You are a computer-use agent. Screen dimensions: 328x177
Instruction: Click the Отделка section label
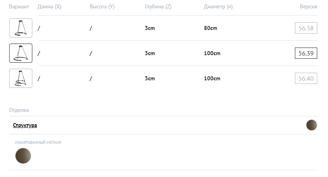19,110
